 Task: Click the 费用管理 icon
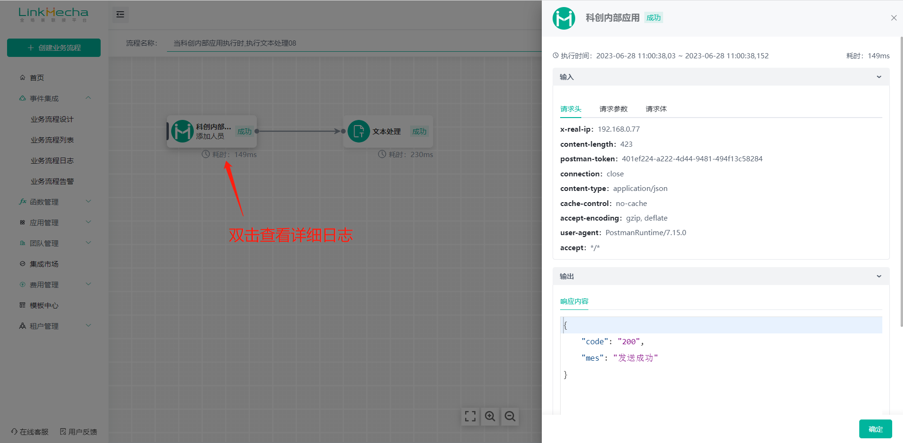pos(23,285)
